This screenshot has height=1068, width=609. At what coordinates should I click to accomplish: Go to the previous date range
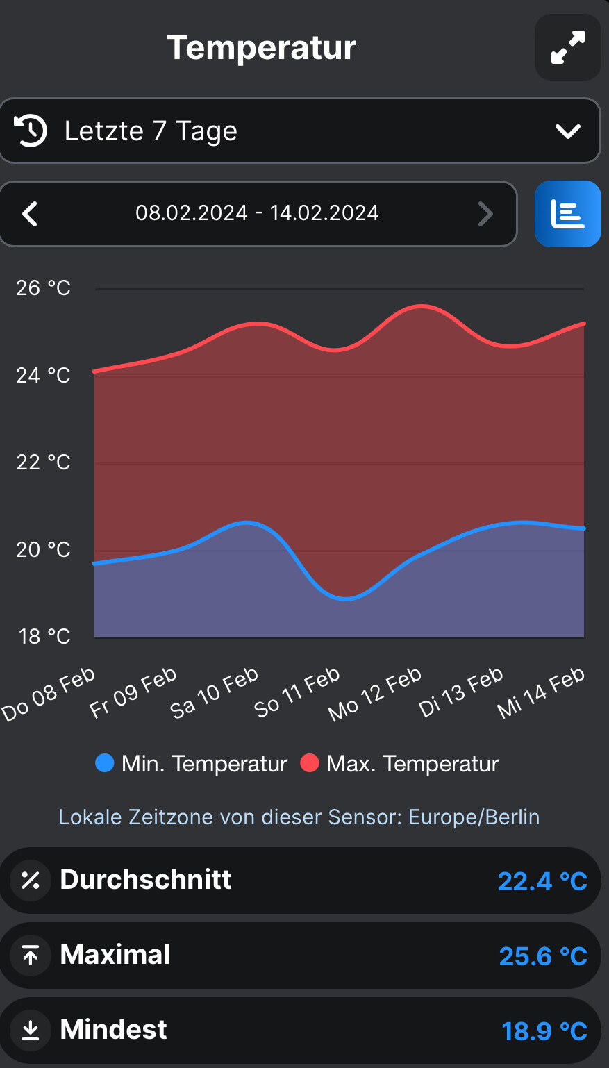tap(30, 214)
